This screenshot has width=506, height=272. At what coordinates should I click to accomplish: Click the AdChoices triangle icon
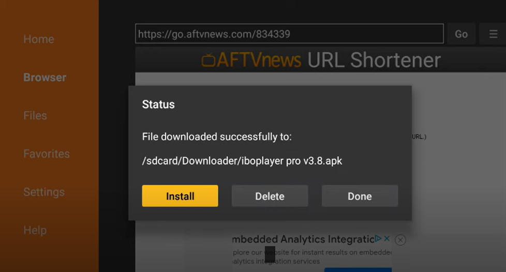pyautogui.click(x=378, y=238)
